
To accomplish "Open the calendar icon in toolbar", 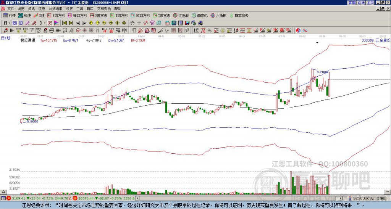I will click(167, 23).
